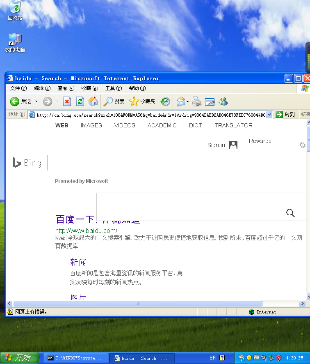Image resolution: width=310 pixels, height=364 pixels.
Task: Switch to Bing IMAGES tab
Action: 91,125
